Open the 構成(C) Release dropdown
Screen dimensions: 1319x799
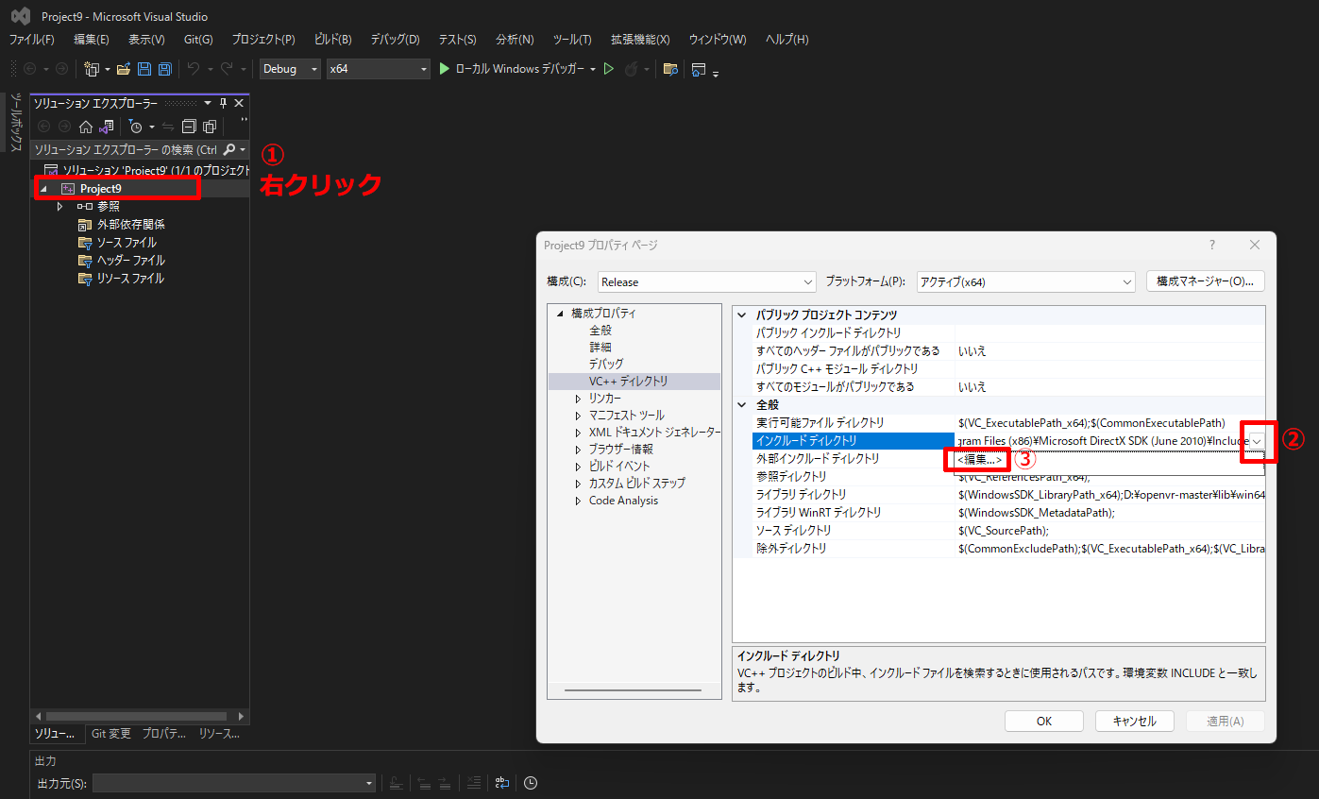coord(706,281)
